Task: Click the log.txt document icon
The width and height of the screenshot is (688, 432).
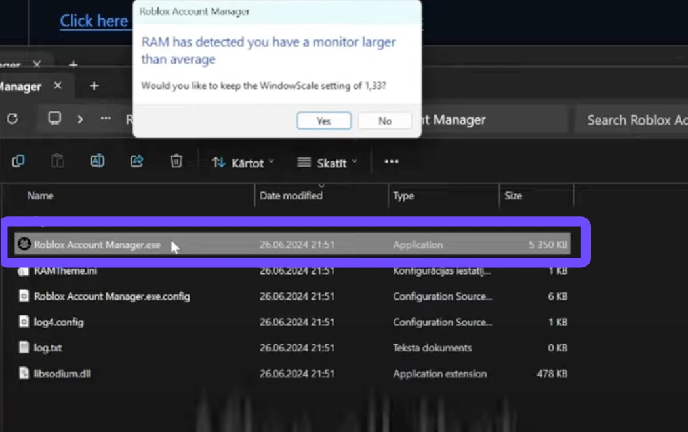Action: (24, 347)
